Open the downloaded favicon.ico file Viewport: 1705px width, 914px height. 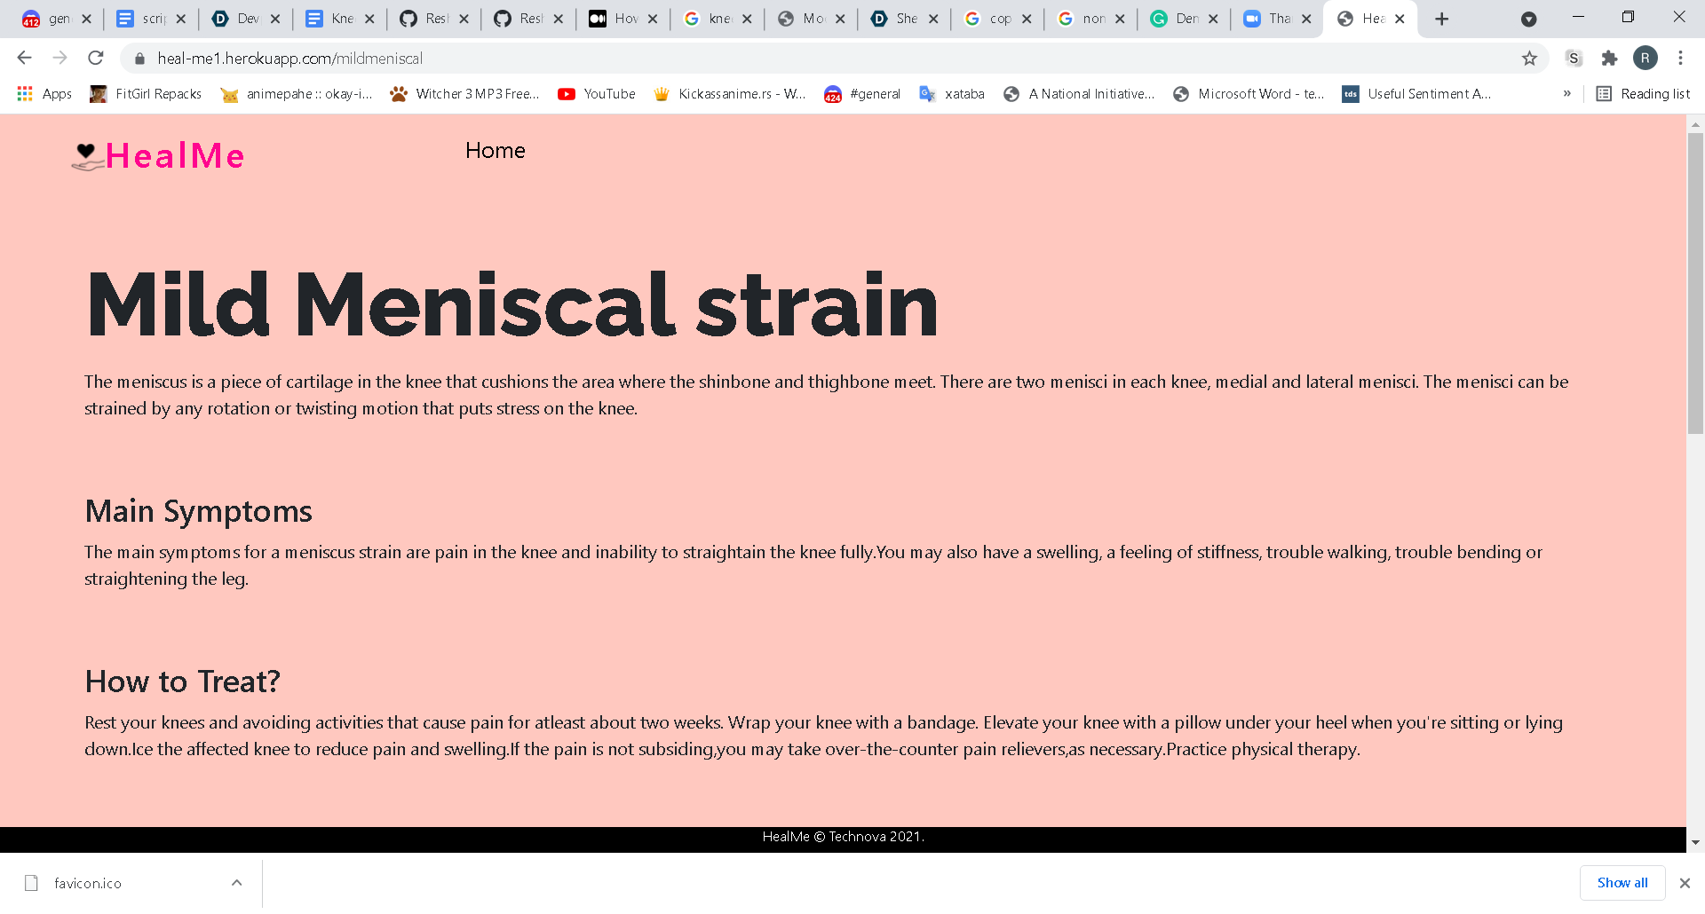tap(87, 883)
